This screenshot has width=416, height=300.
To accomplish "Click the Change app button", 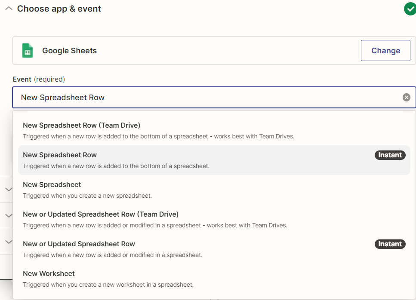I will [385, 50].
